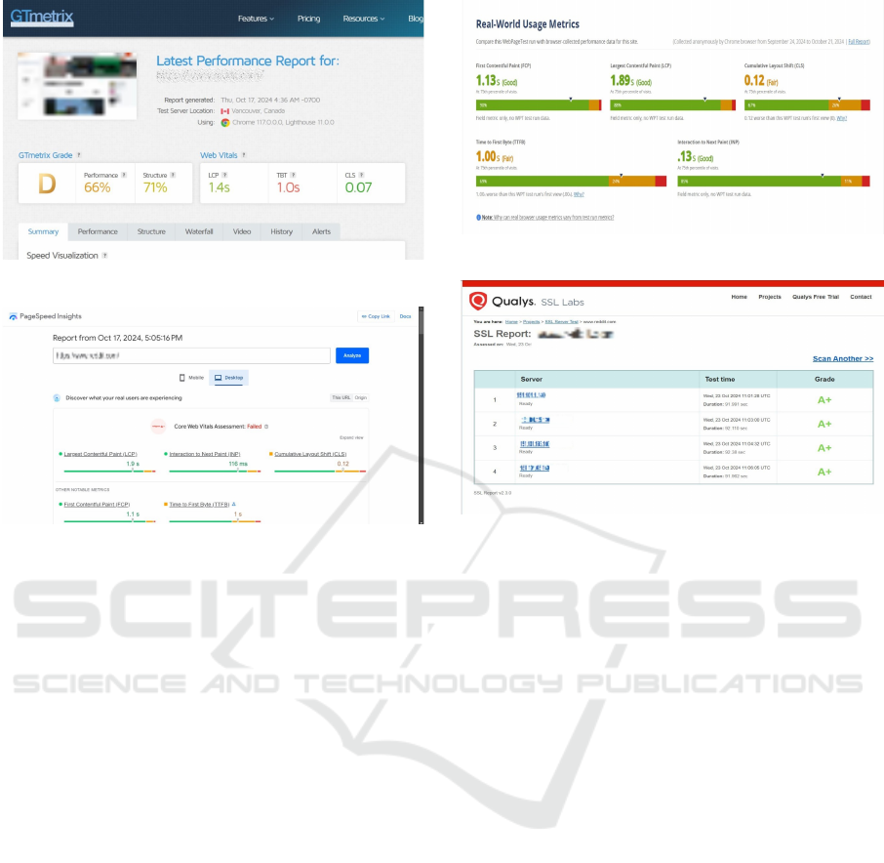Viewport: 884px width, 863px height.
Task: Open help icon next to GTmetrix Grade
Action: pyautogui.click(x=79, y=155)
